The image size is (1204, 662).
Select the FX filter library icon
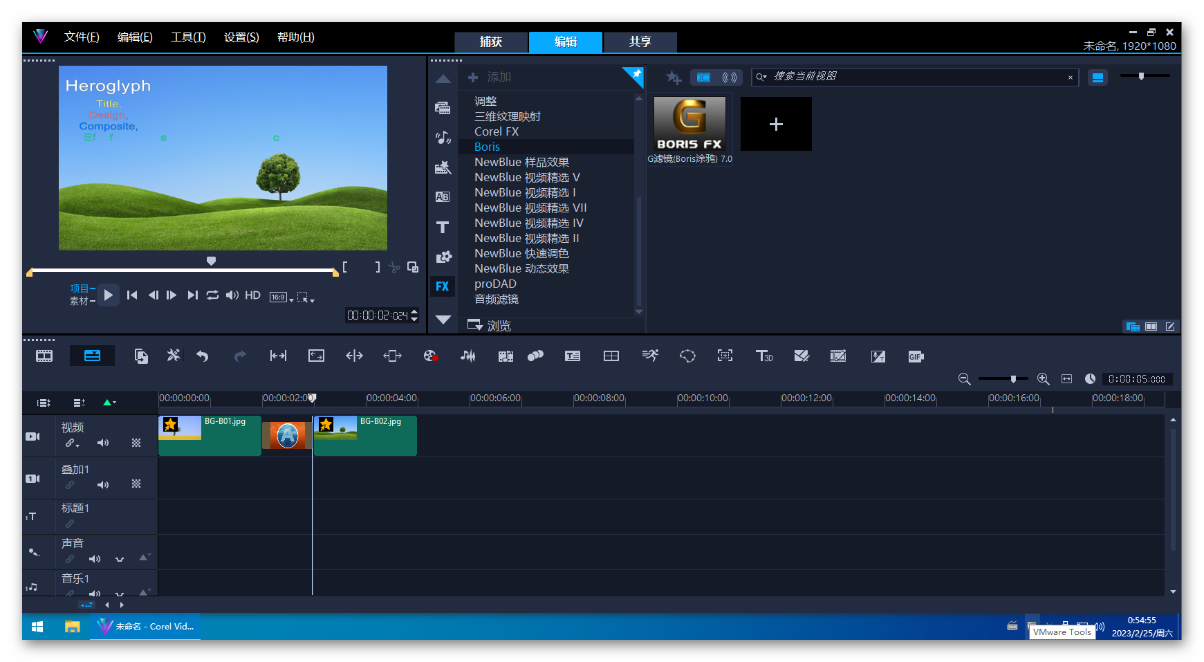tap(443, 286)
